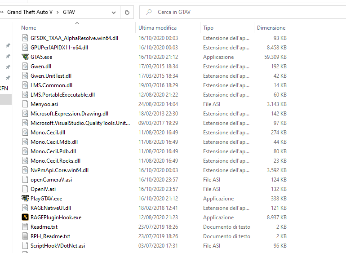Select the RAGEPluginHook.exe file name

pos(56,217)
